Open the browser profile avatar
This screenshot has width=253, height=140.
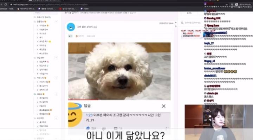[237, 4]
